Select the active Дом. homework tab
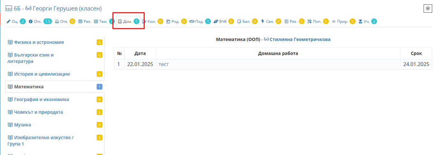The height and width of the screenshot is (155, 436). coord(129,22)
